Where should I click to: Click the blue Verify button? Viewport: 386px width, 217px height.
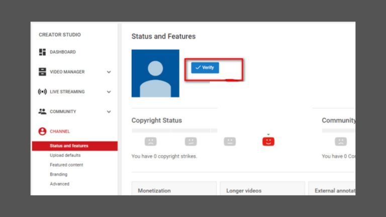(205, 68)
